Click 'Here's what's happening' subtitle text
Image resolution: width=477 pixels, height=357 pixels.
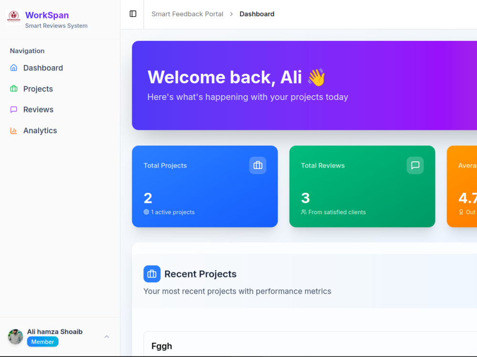(x=248, y=97)
